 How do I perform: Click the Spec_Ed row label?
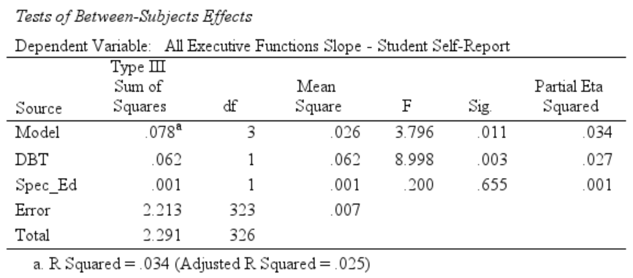(46, 185)
